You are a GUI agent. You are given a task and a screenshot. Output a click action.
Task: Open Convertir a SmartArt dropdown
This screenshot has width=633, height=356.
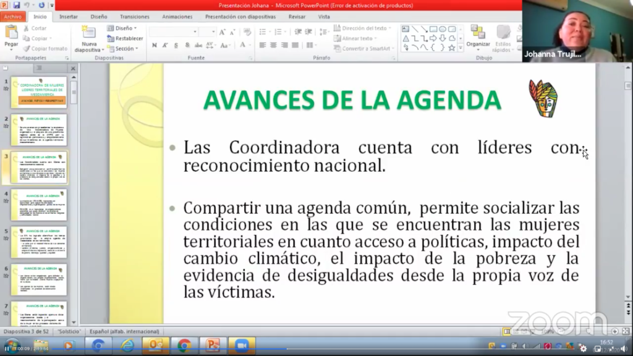coord(363,48)
